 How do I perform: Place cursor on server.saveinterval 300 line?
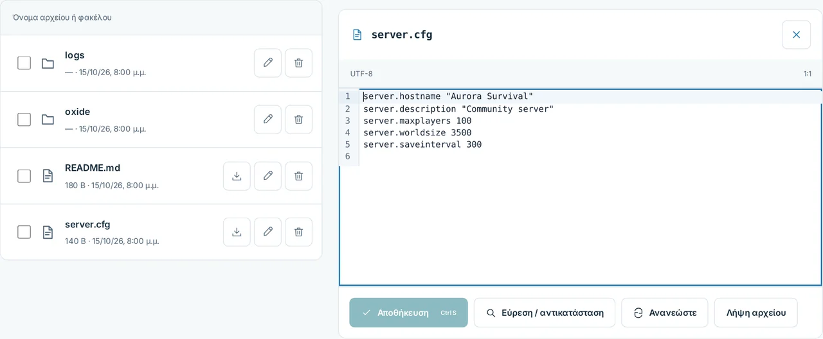point(422,144)
